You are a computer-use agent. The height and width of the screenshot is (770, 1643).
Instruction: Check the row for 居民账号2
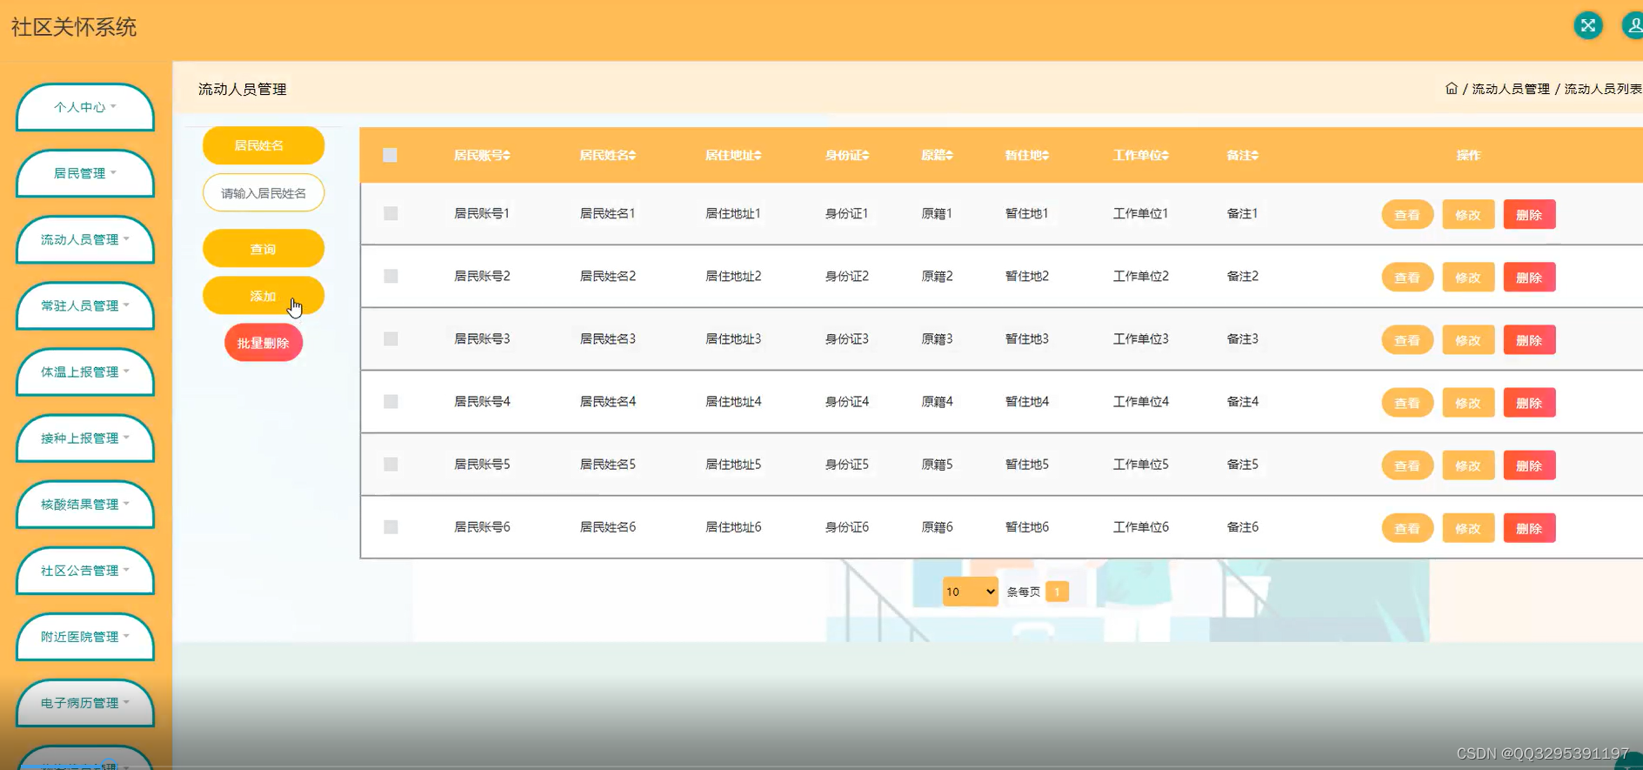click(391, 276)
